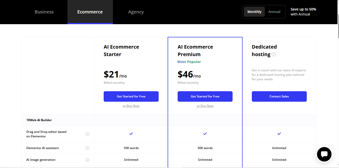Image resolution: width=339 pixels, height=168 pixels.
Task: Switch billing to Annual
Action: pyautogui.click(x=274, y=12)
